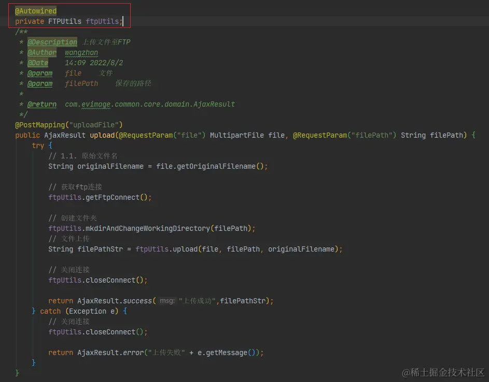This screenshot has height=382, width=489.
Task: Click AjaxResult.success call
Action: 115,301
